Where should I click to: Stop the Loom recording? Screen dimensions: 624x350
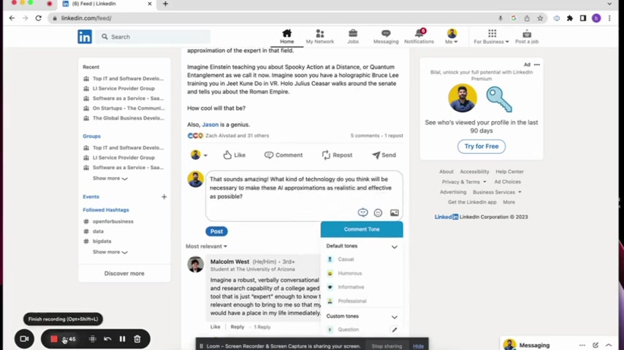tap(54, 339)
